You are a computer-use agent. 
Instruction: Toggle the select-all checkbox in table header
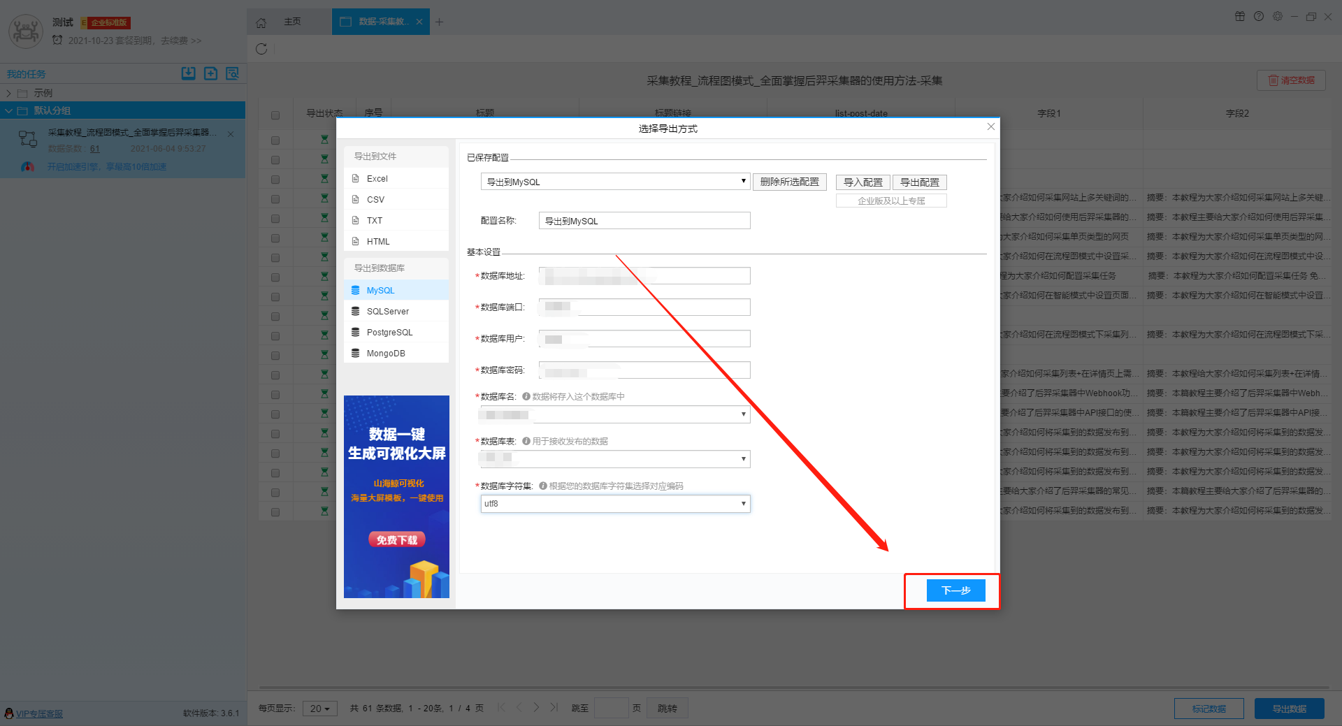pos(275,115)
